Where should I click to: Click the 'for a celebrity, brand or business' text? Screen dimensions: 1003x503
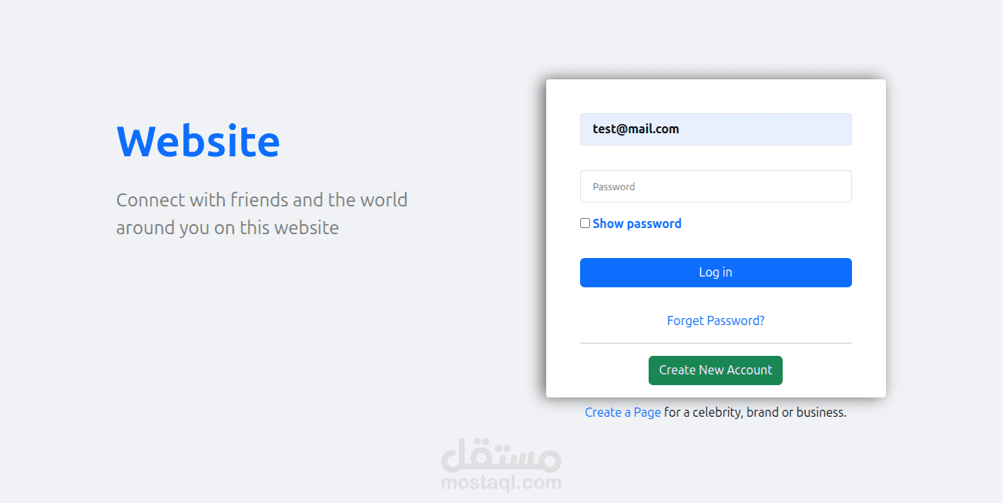click(755, 412)
